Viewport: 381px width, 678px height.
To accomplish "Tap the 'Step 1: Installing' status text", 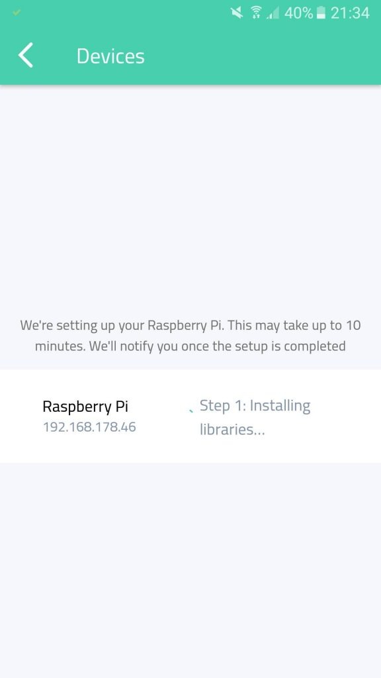I will click(x=255, y=406).
